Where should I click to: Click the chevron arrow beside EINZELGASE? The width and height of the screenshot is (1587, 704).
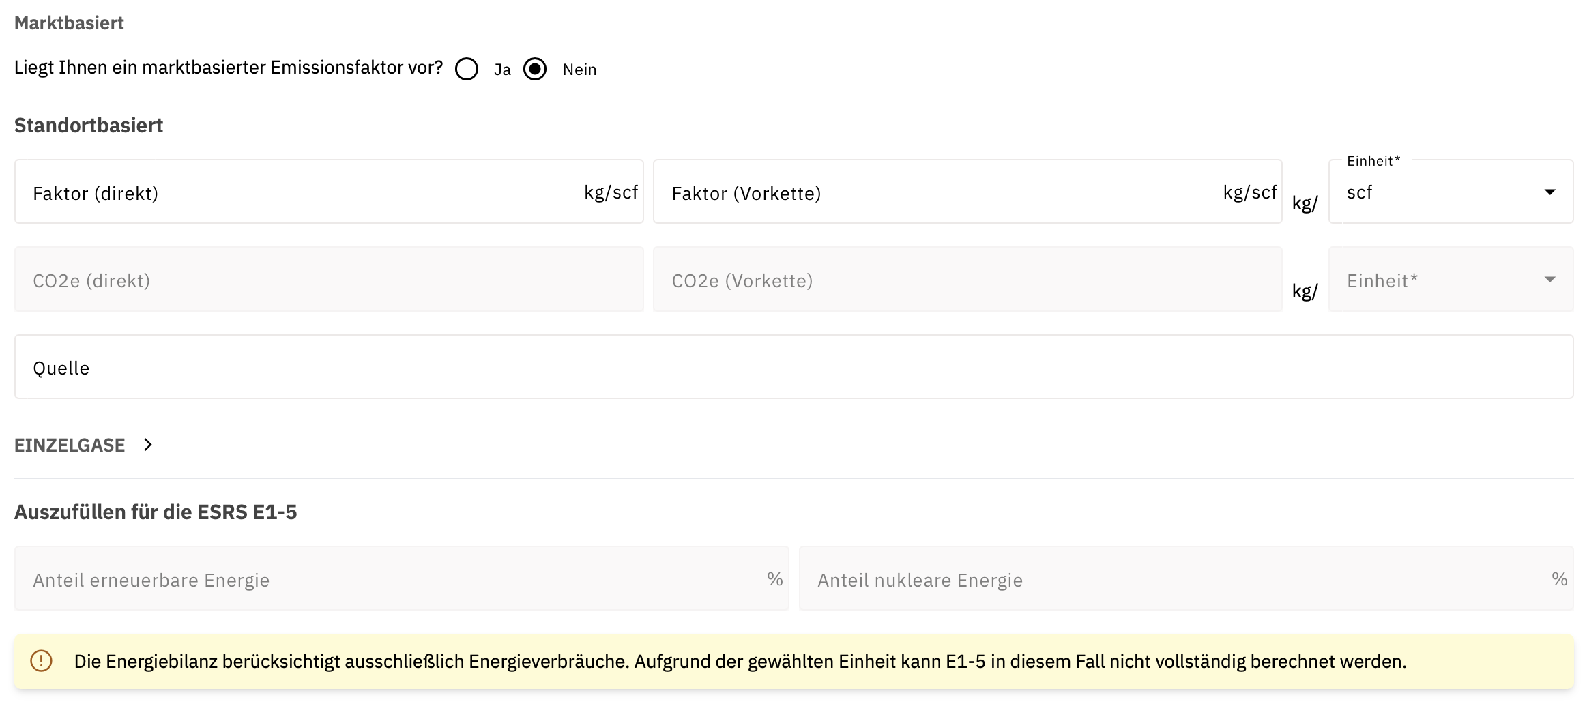[x=148, y=445]
